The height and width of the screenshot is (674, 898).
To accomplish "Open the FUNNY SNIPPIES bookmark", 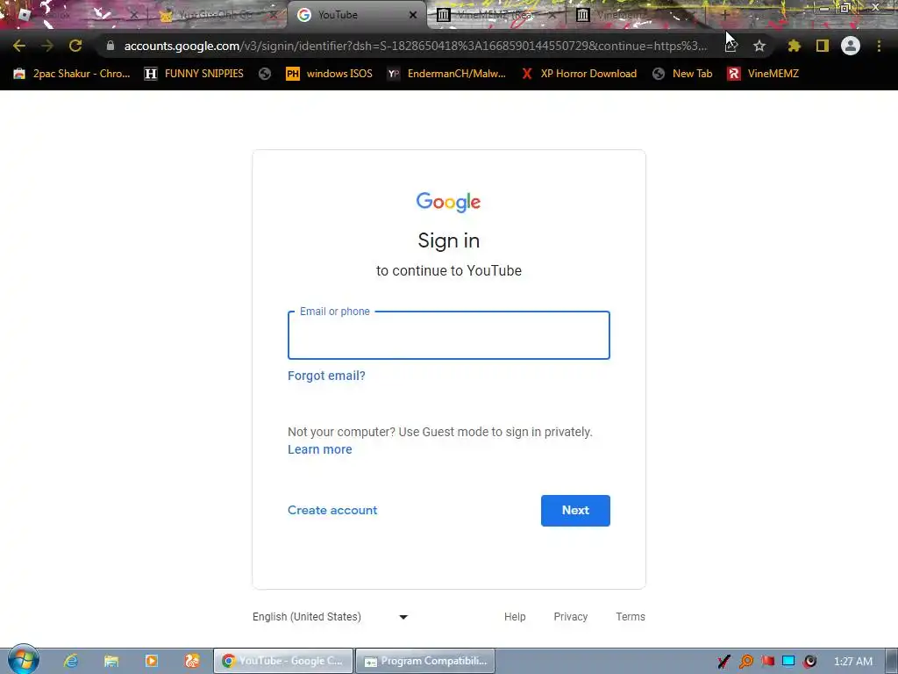I will coord(194,74).
